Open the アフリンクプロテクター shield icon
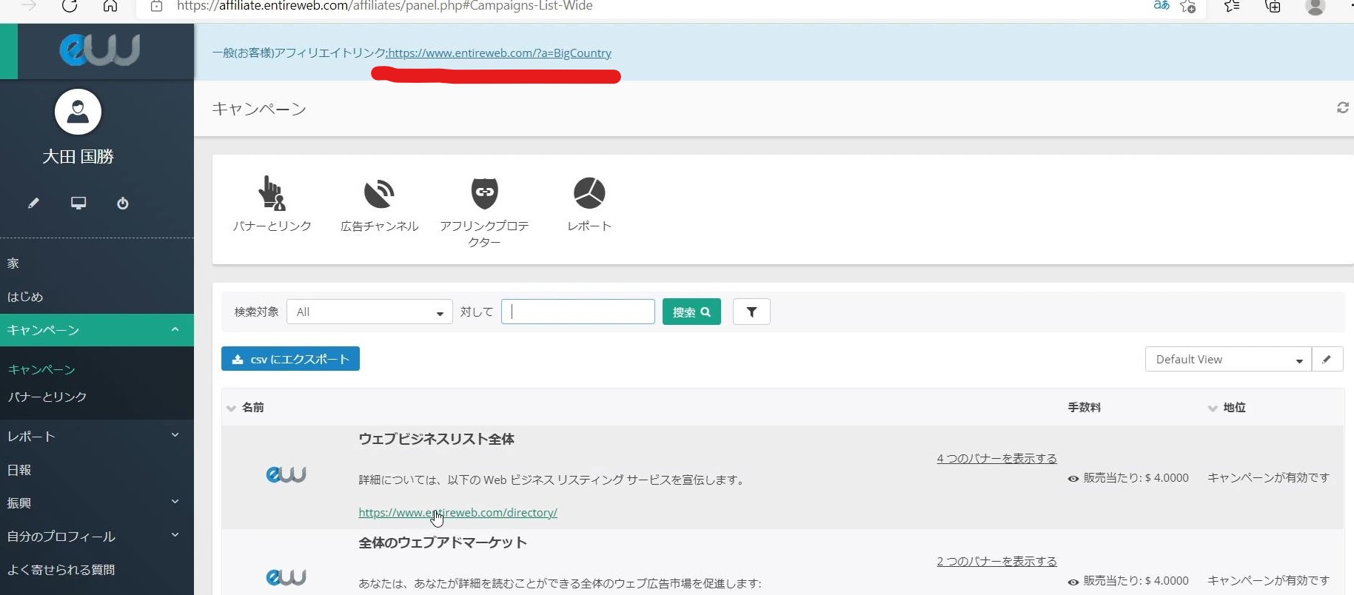The image size is (1354, 595). (x=485, y=194)
